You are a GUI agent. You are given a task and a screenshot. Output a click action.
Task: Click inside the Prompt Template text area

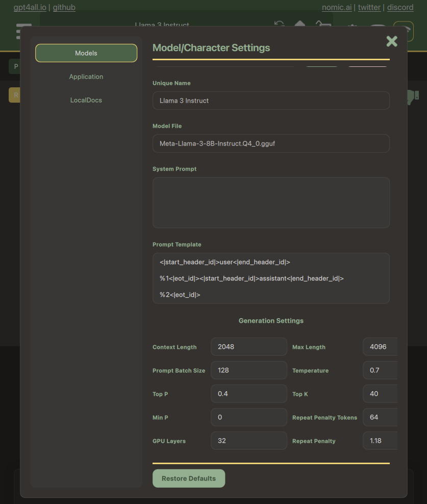[x=271, y=278]
